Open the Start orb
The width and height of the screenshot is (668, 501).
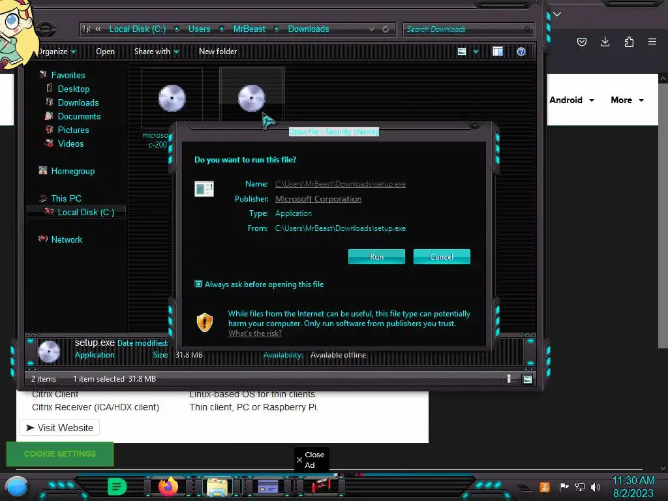[17, 487]
